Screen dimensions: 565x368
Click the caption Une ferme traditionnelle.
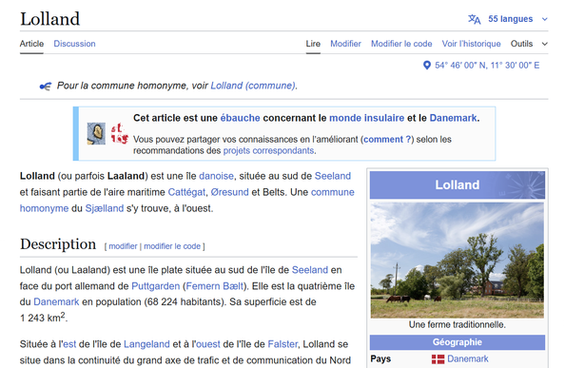pos(458,325)
